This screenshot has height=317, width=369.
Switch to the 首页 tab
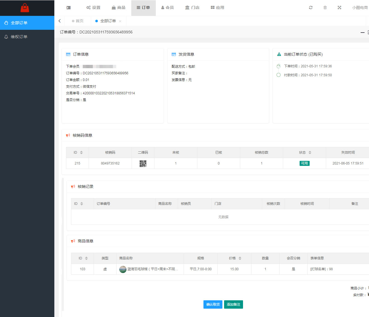(77, 21)
